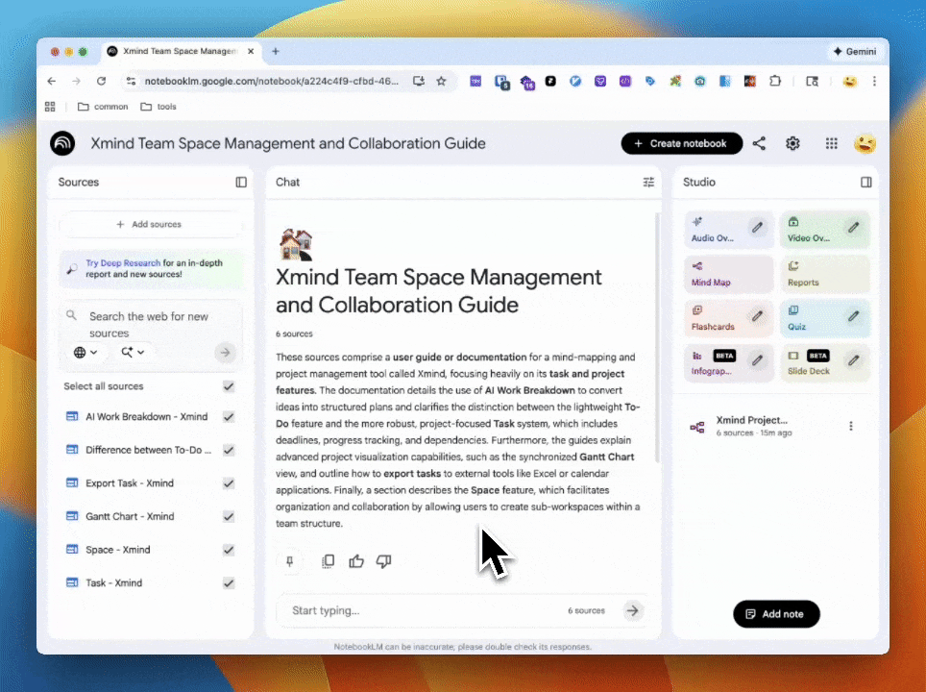Pin the summary to a note
This screenshot has height=692, width=926.
tap(289, 561)
